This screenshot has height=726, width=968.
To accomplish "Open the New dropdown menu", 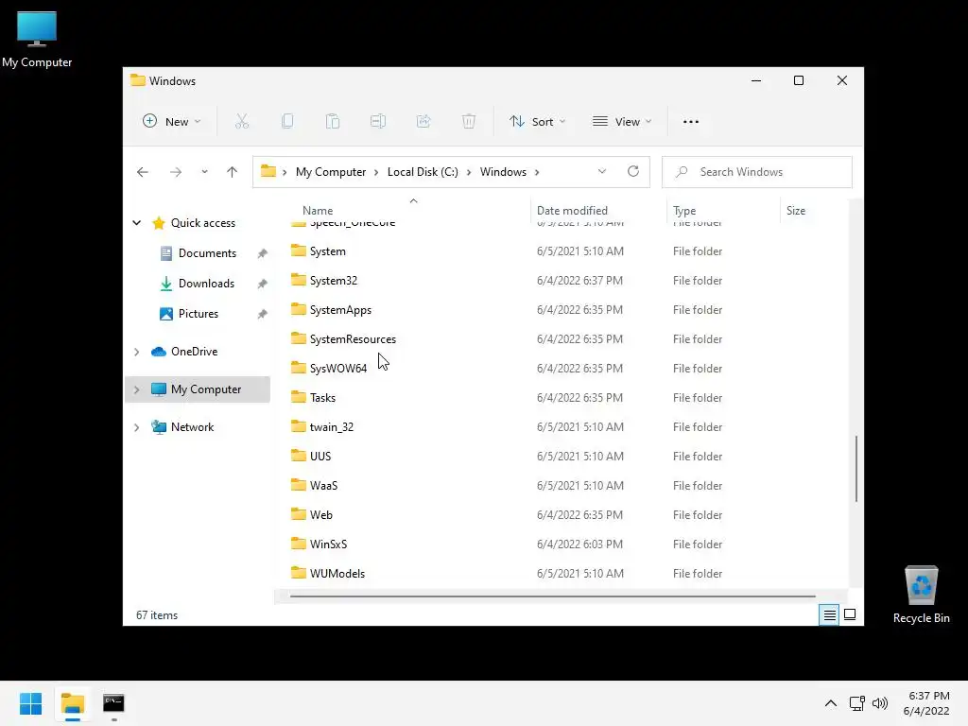I will tap(172, 122).
